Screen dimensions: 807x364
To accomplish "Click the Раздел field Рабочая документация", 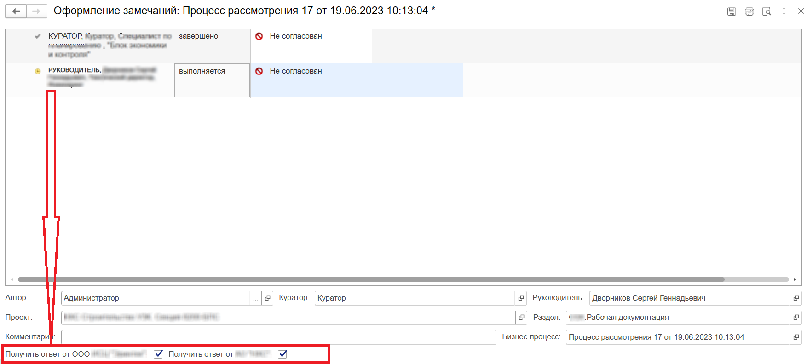I will click(x=678, y=318).
